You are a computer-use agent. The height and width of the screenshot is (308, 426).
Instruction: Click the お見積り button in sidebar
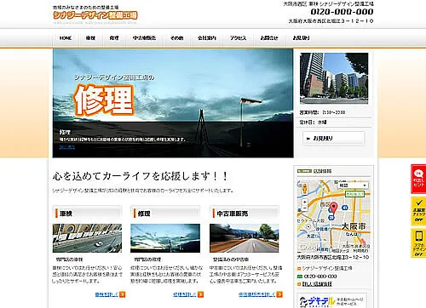pos(333,139)
